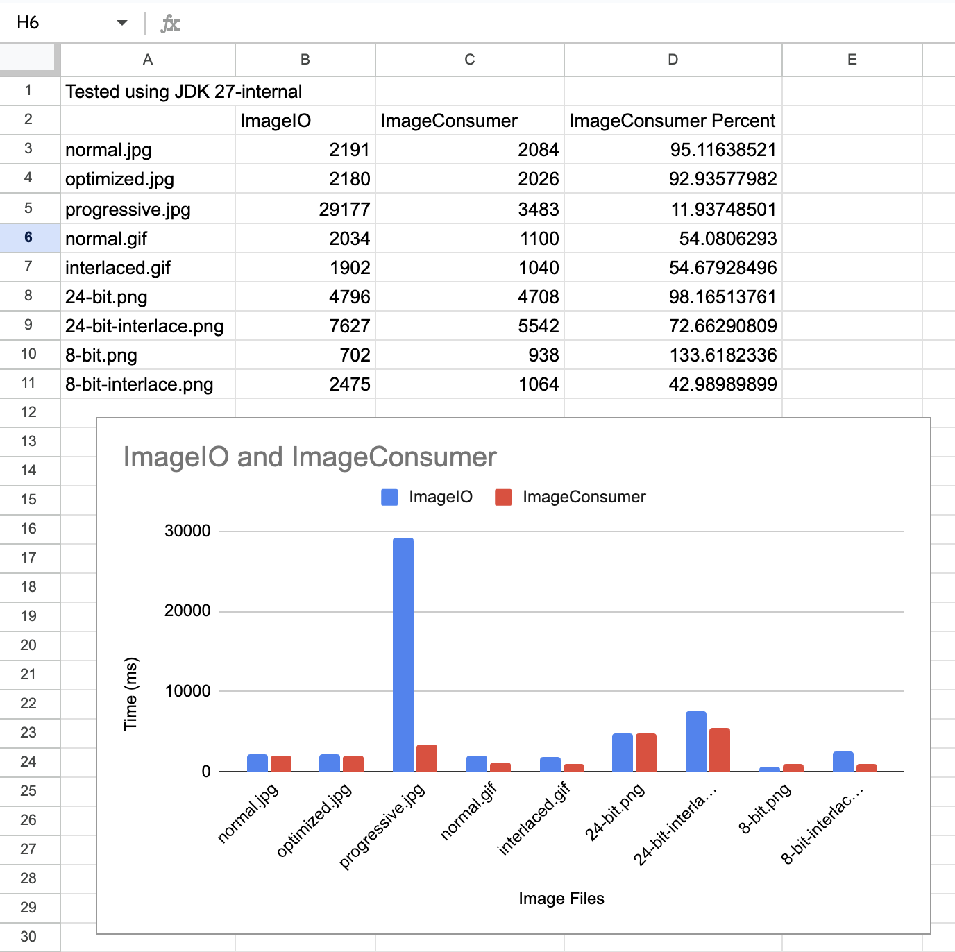Click the tall blue progressive.jpg bar
Viewport: 955px width, 952px height.
point(403,654)
